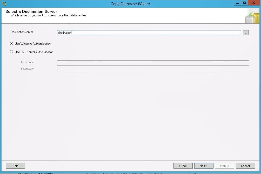
Task: Click the greyed-out Finish button
Action: (x=225, y=166)
